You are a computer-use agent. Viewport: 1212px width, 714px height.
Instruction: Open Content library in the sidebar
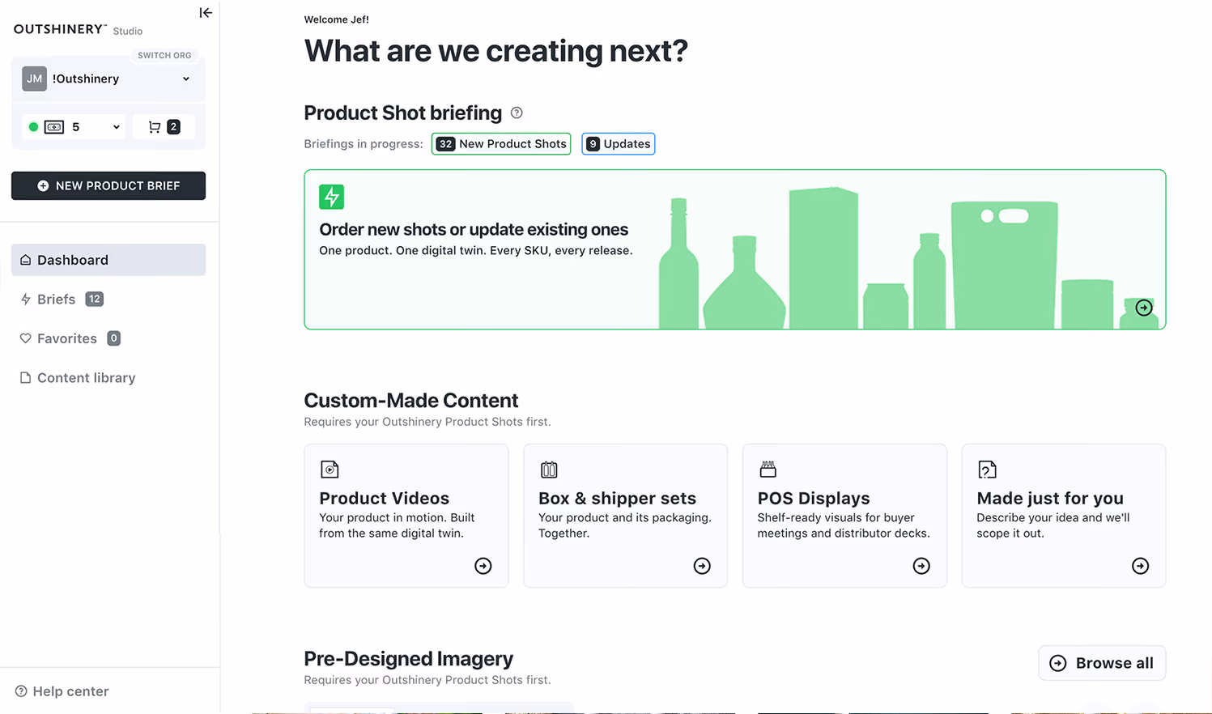(x=78, y=378)
